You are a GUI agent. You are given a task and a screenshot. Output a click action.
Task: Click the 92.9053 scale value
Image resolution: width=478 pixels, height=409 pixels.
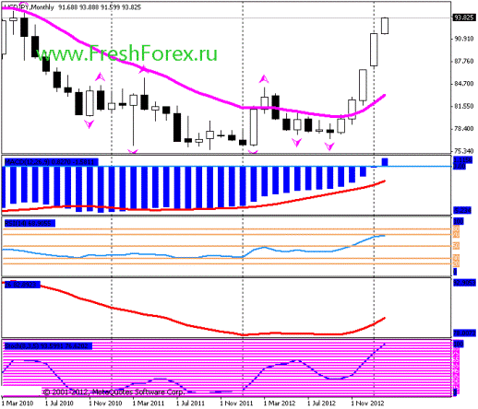(464, 283)
